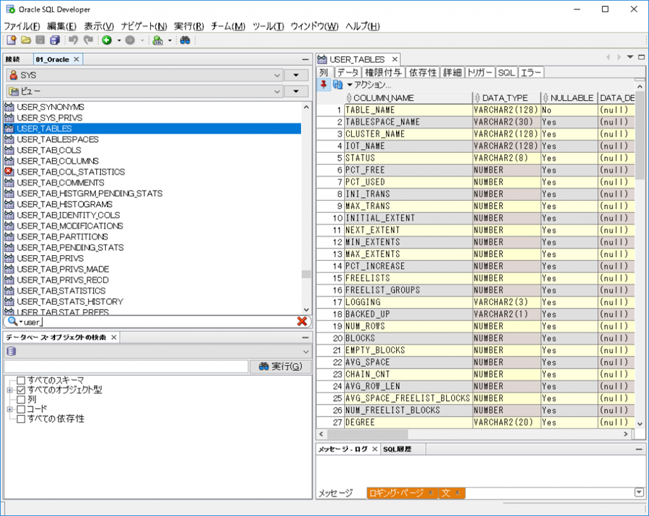Click the Open folder toolbar icon
This screenshot has height=516, width=649.
(x=26, y=40)
